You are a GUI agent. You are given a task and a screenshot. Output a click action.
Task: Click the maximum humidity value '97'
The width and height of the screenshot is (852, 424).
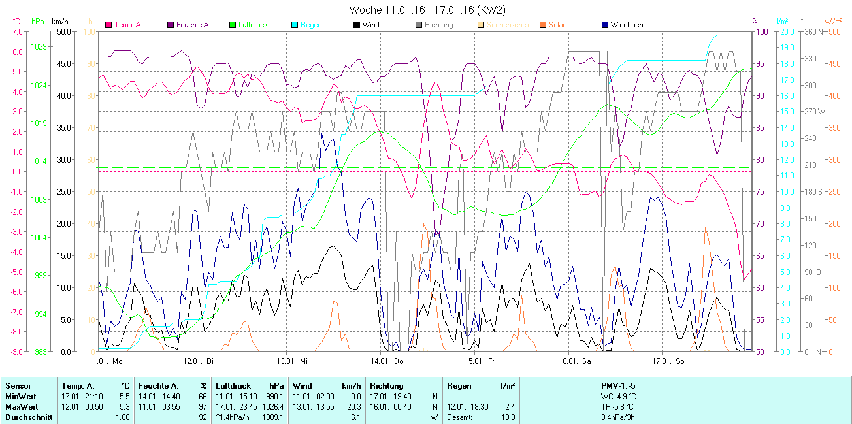pos(203,407)
